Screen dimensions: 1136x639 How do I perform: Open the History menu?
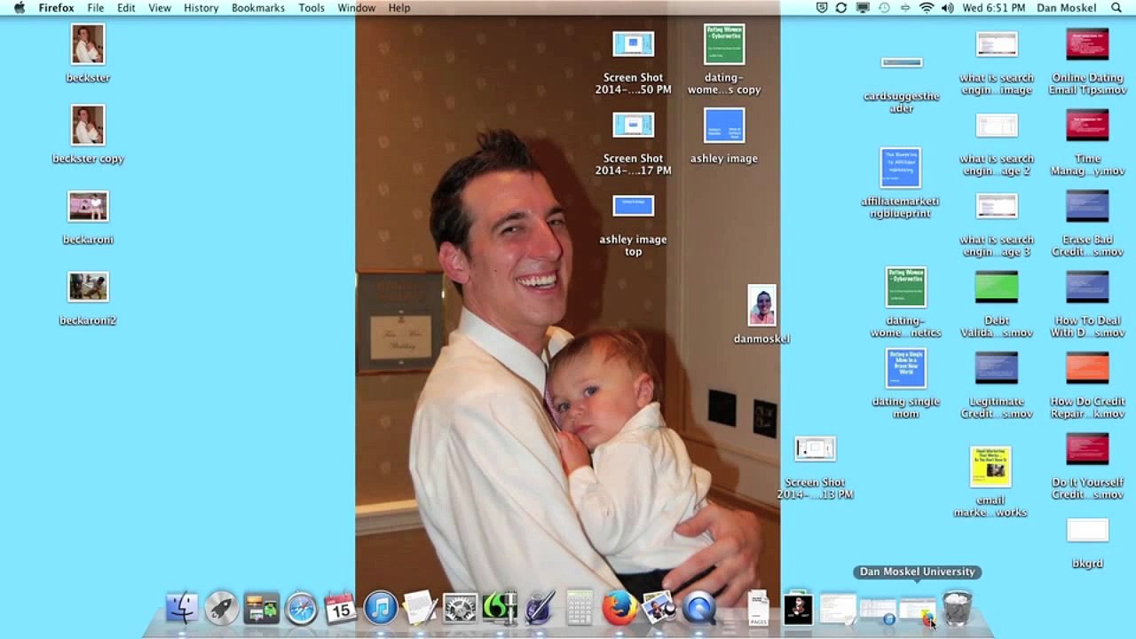pyautogui.click(x=201, y=8)
